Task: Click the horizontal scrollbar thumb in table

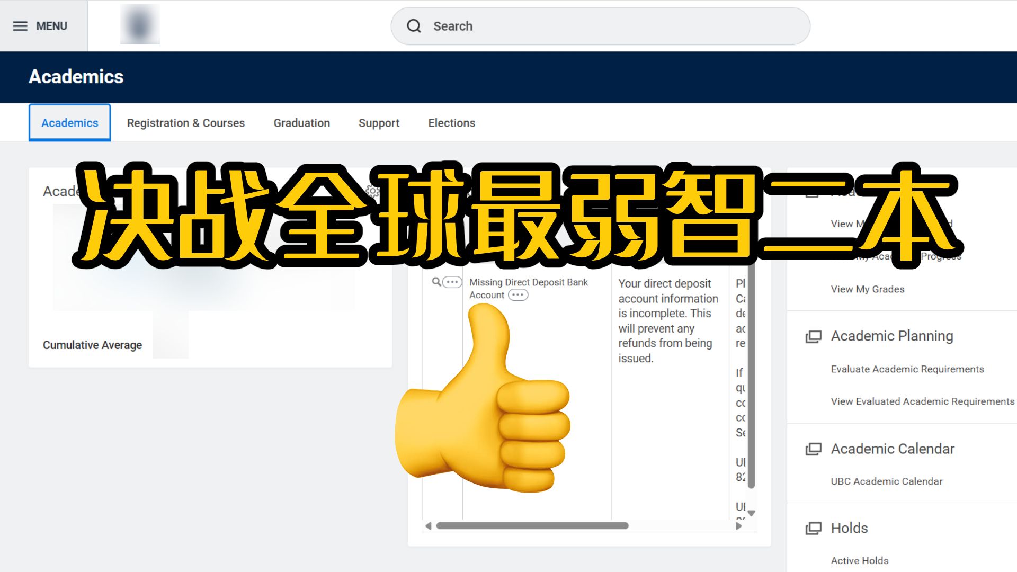Action: tap(532, 526)
